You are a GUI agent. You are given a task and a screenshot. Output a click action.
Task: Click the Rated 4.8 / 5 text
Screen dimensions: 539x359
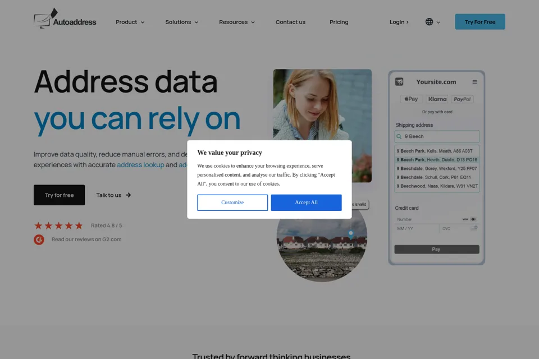106,225
